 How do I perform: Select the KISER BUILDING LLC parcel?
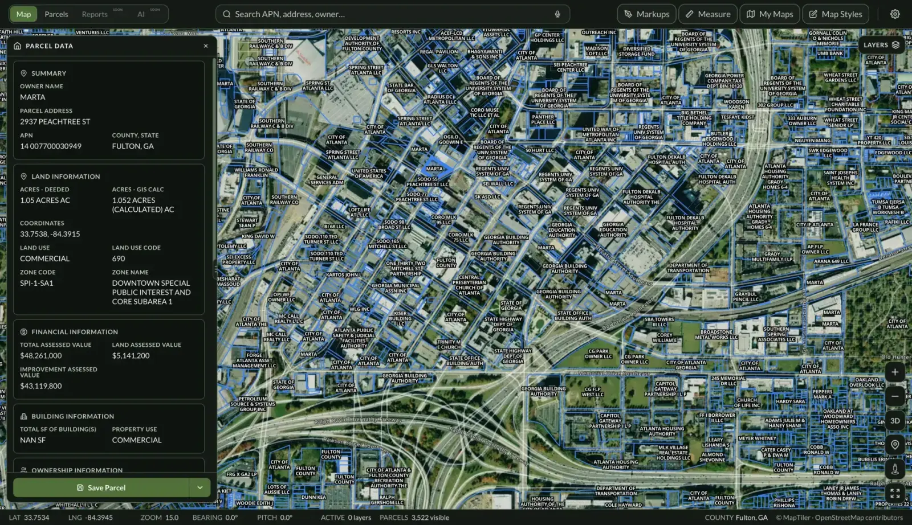click(400, 318)
